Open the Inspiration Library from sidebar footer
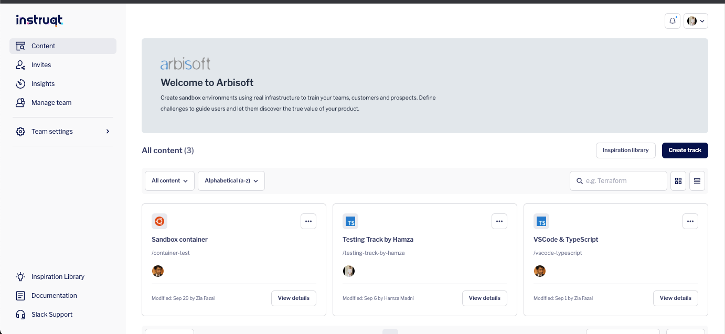Viewport: 725px width, 334px height. tap(58, 276)
